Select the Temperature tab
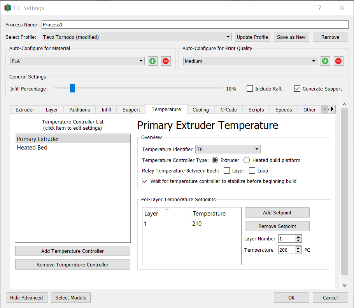354x308 pixels. pos(166,110)
